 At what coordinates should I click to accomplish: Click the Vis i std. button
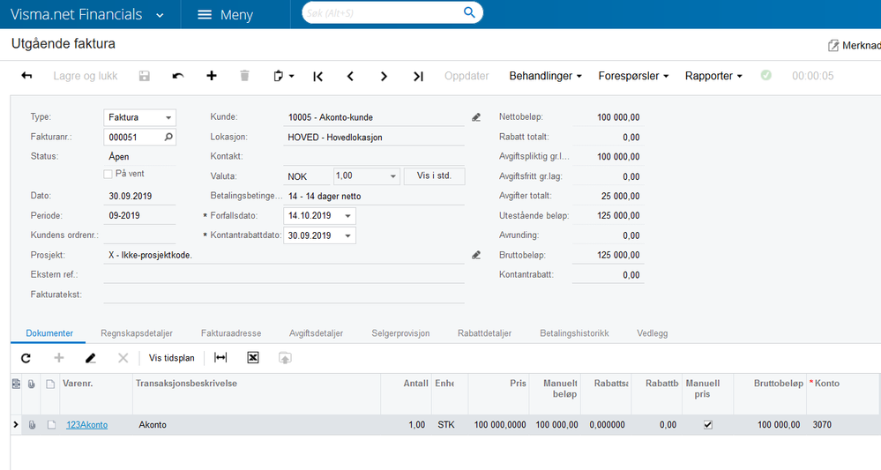434,175
